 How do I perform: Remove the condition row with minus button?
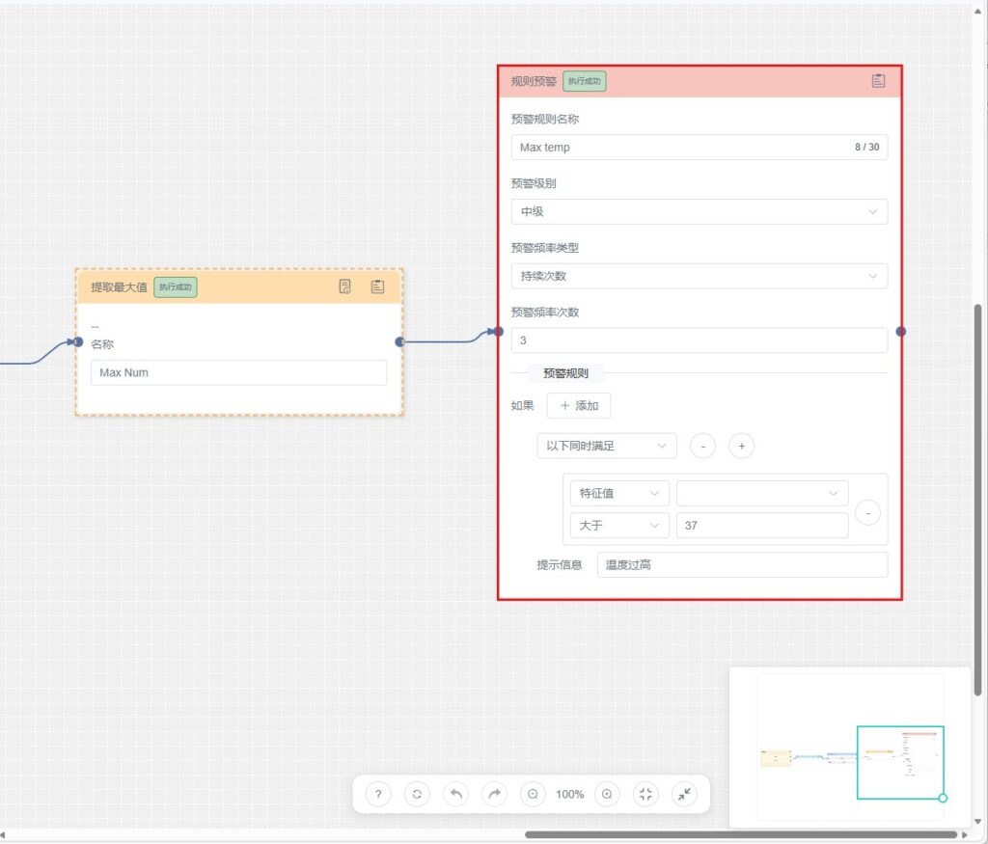[867, 513]
